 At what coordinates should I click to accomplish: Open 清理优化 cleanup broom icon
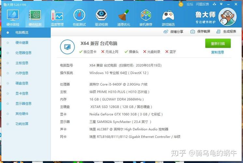(x=123, y=18)
